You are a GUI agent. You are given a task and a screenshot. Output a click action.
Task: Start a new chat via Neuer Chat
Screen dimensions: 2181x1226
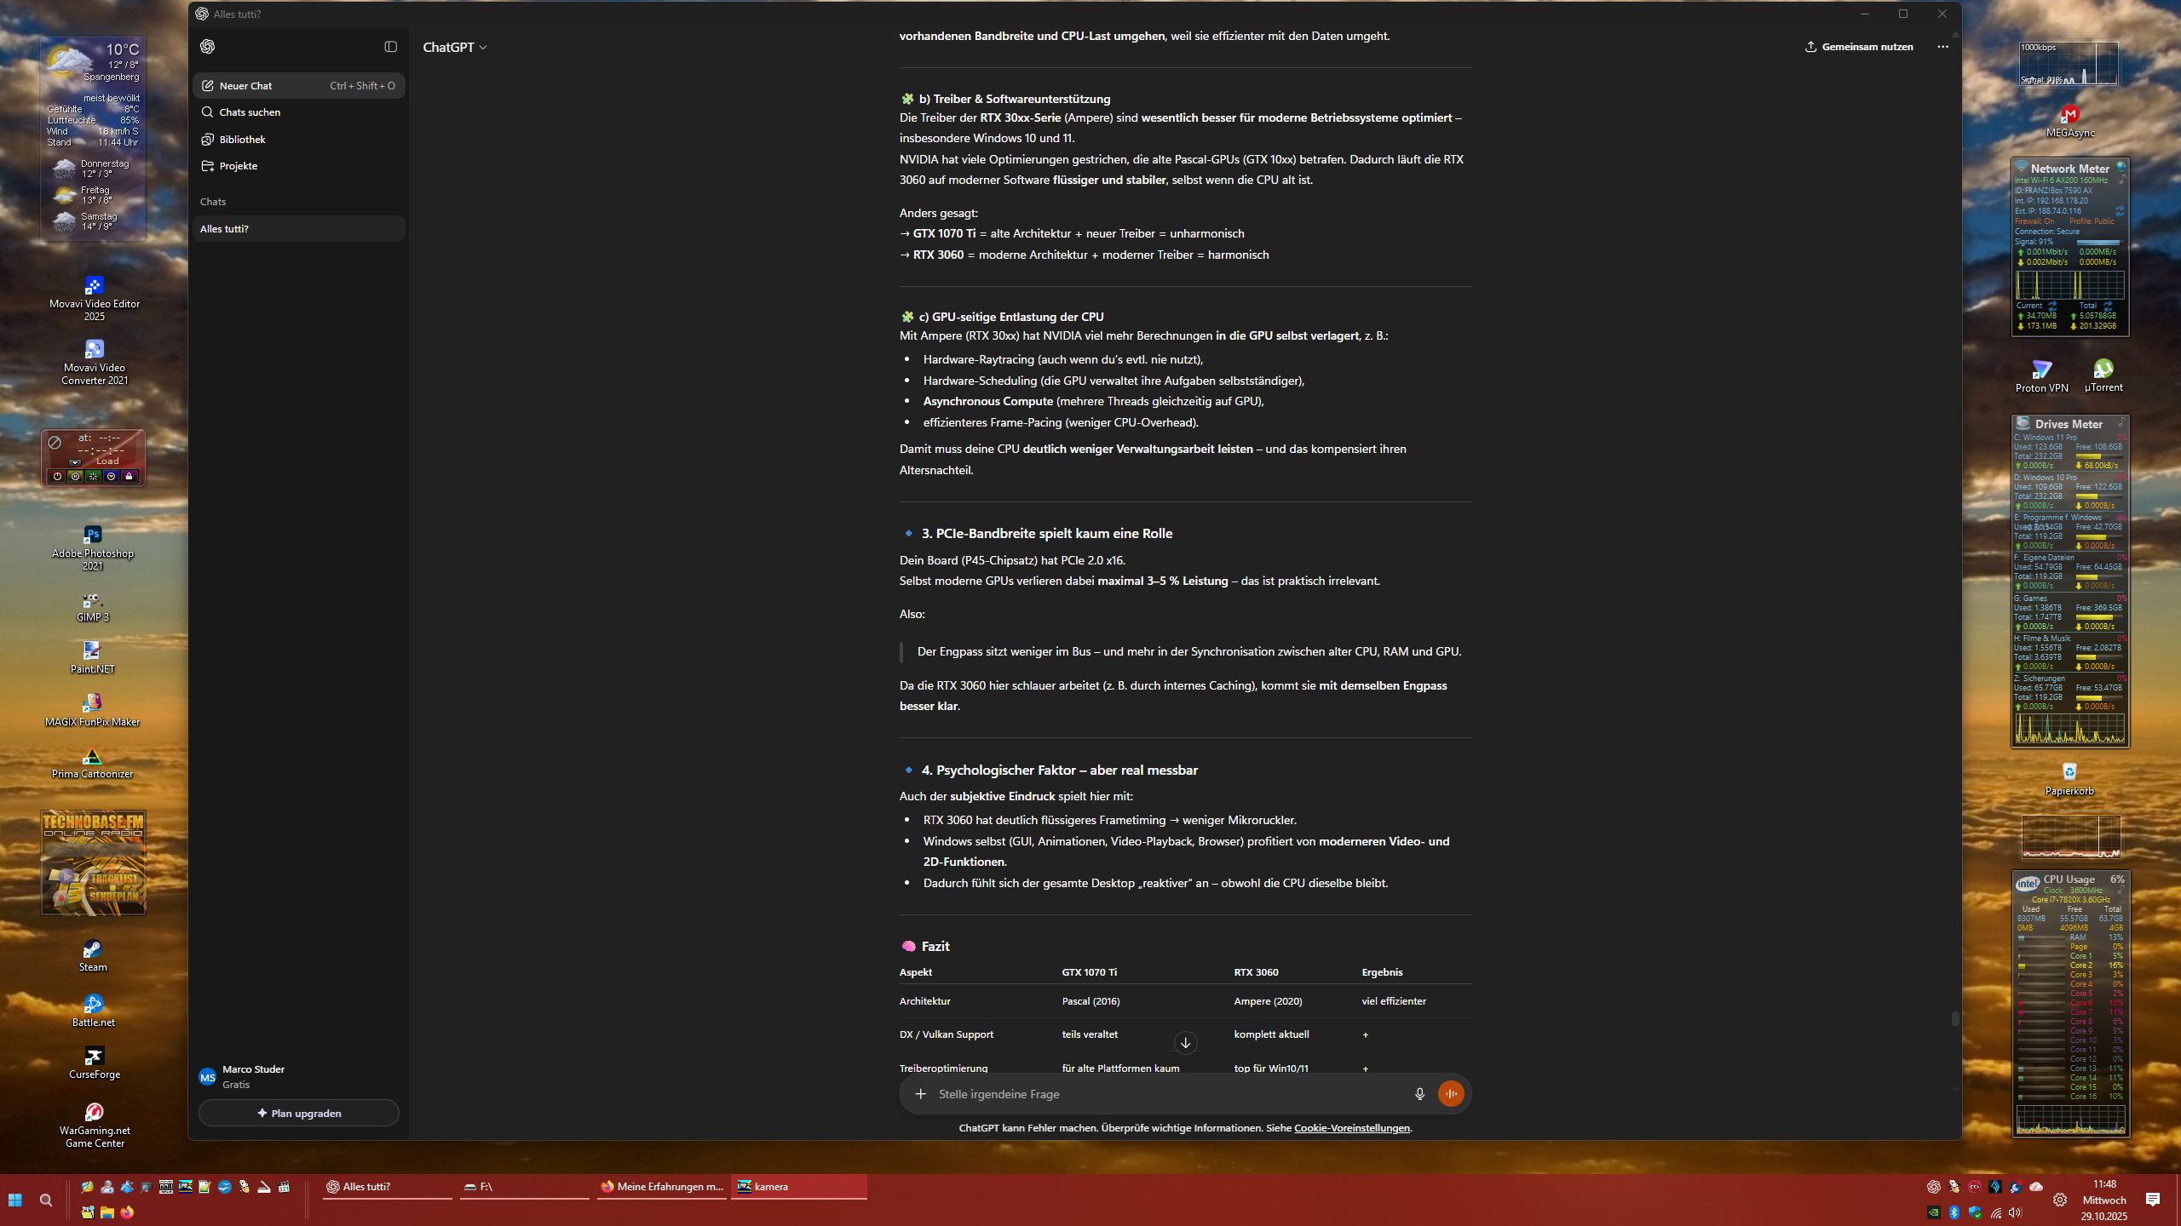point(245,86)
